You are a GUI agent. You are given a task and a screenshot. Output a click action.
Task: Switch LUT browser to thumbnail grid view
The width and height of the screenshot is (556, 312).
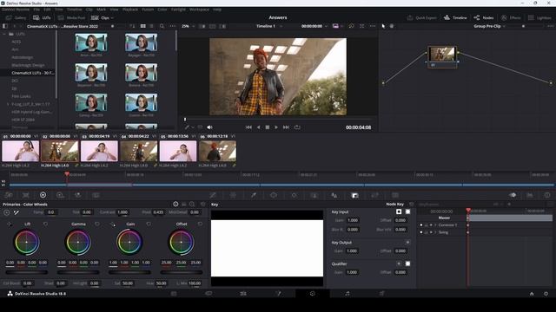[142, 26]
